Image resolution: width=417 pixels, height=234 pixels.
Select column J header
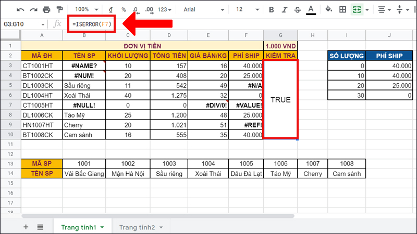point(389,35)
